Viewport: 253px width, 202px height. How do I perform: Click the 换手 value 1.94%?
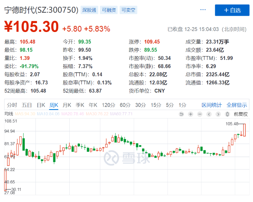pos(85,58)
